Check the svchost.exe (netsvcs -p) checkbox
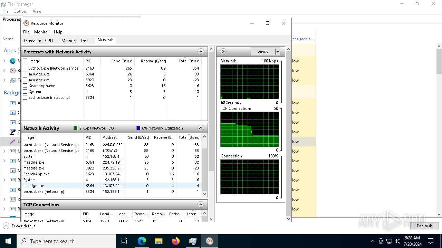 pyautogui.click(x=25, y=97)
